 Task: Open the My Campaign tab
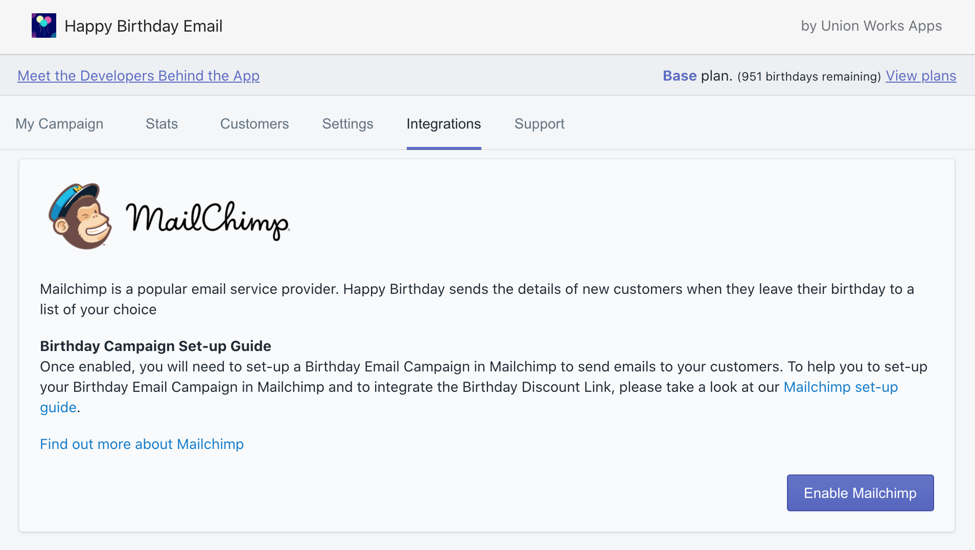point(59,124)
